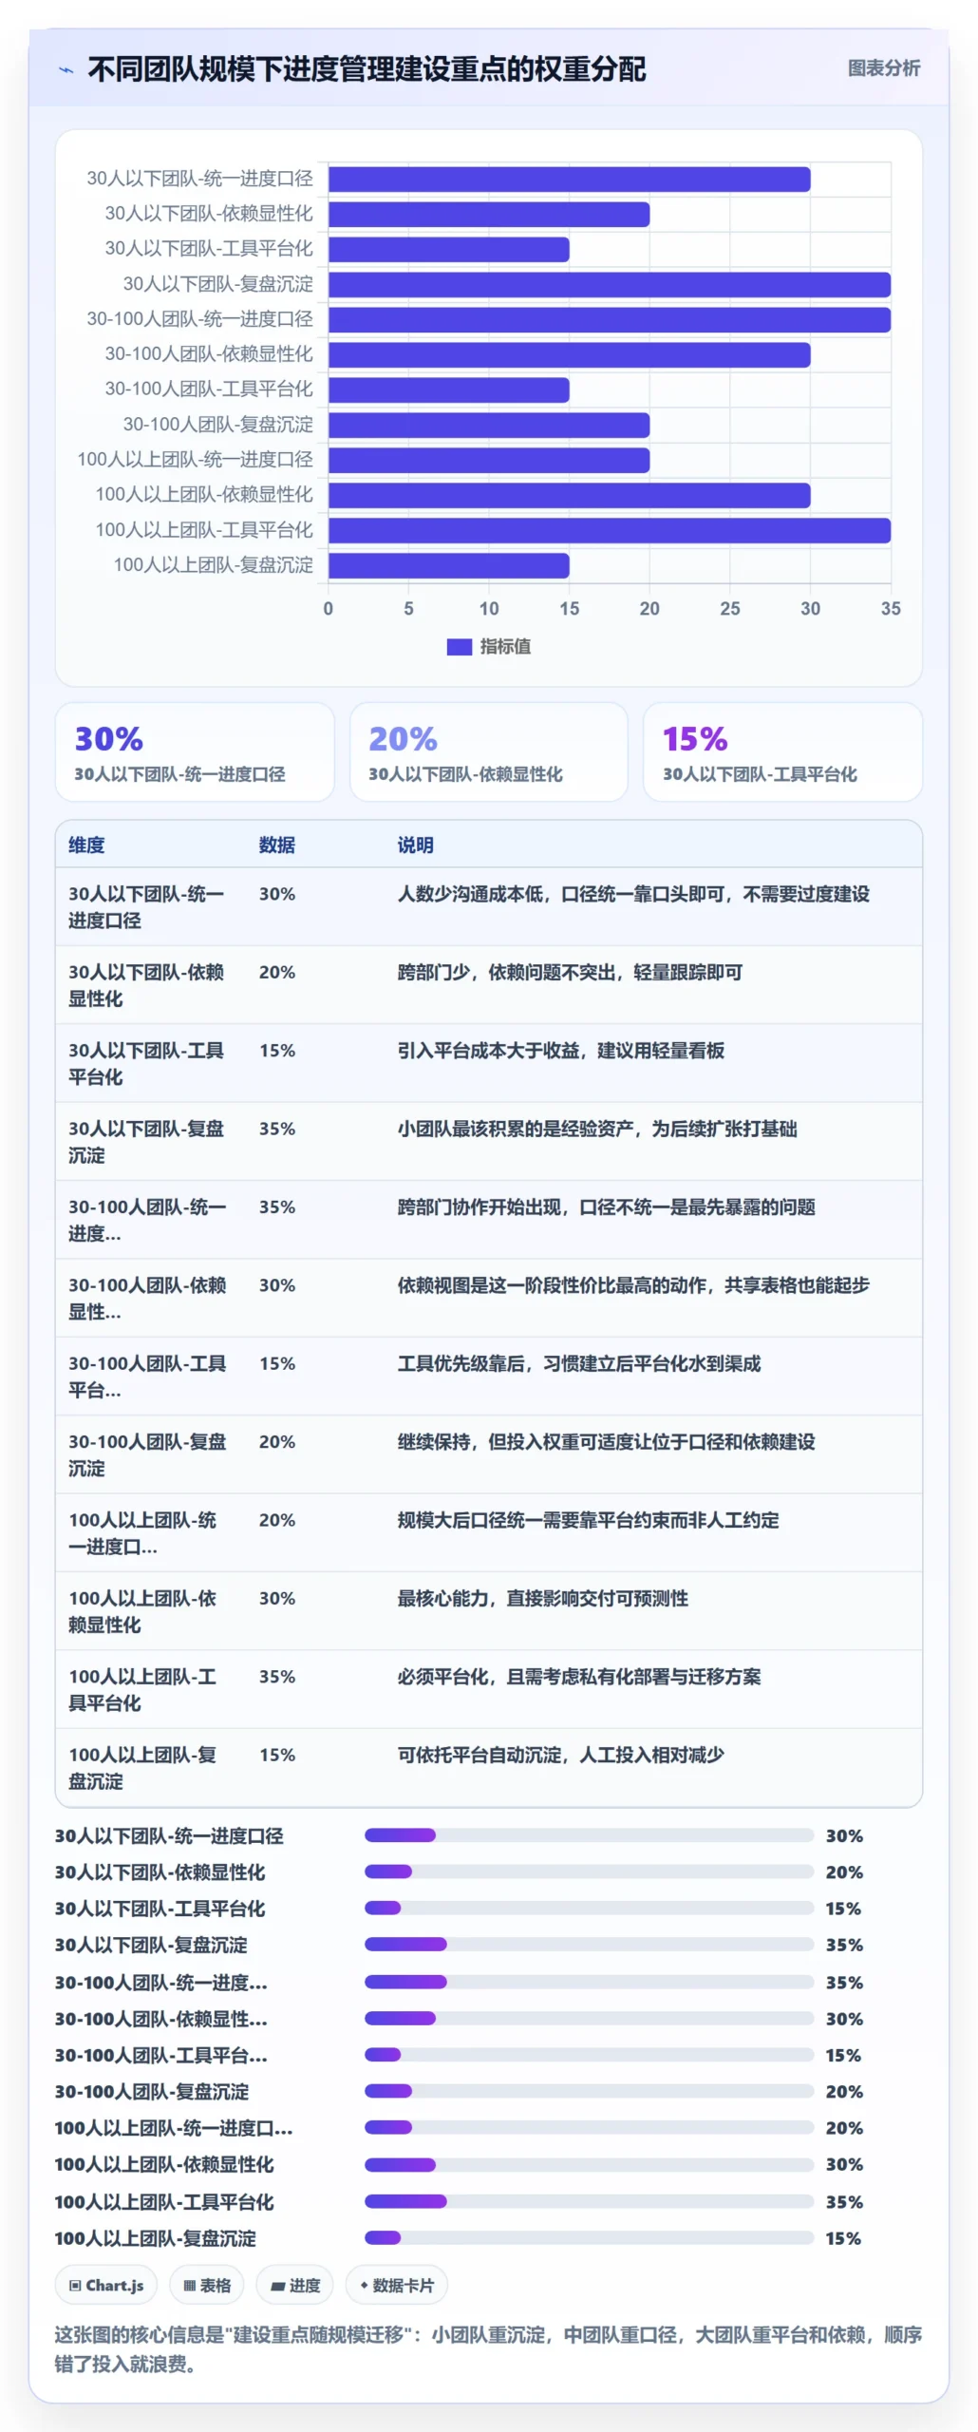Click the chart bar for 30人以下团队-工具平台化
The height and width of the screenshot is (2432, 978).
pos(448,250)
